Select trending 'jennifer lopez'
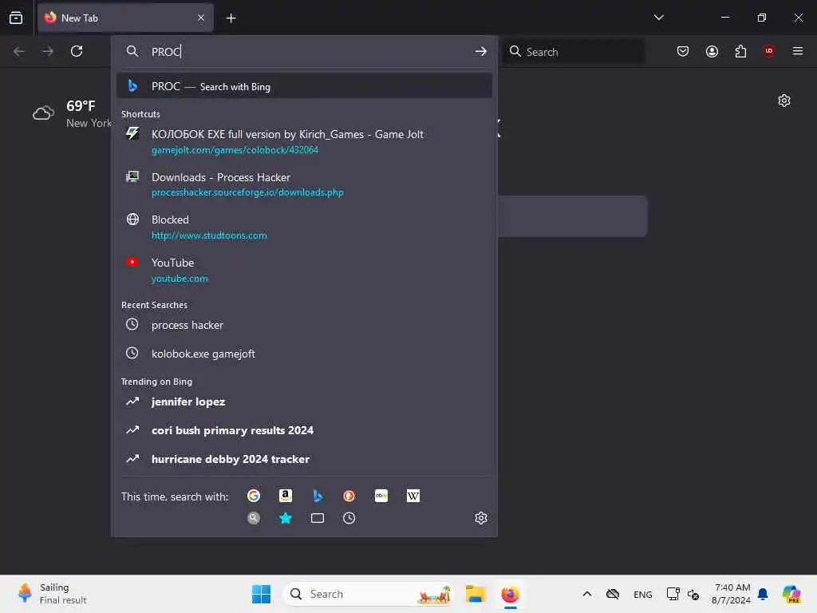 point(304,401)
